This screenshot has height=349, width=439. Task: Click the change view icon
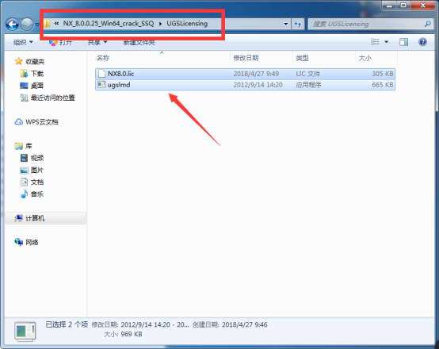pyautogui.click(x=375, y=42)
